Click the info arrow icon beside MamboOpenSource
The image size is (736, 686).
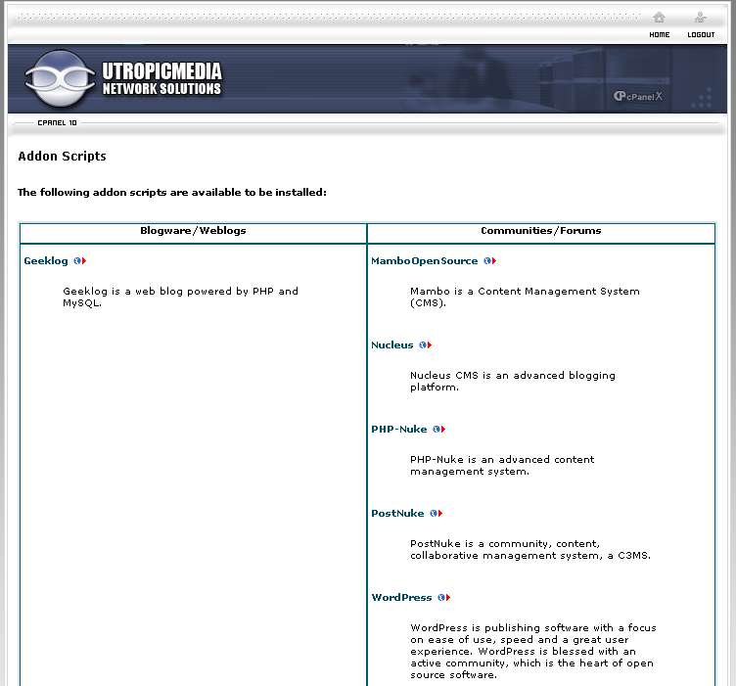coord(490,261)
